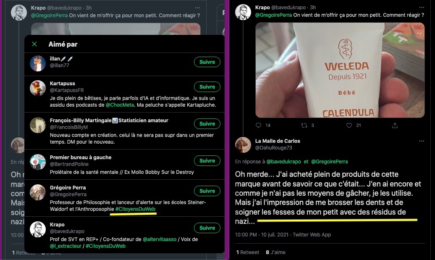Image resolution: width=435 pixels, height=260 pixels.
Task: Click the retweet icon with 3 count
Action: (x=304, y=126)
